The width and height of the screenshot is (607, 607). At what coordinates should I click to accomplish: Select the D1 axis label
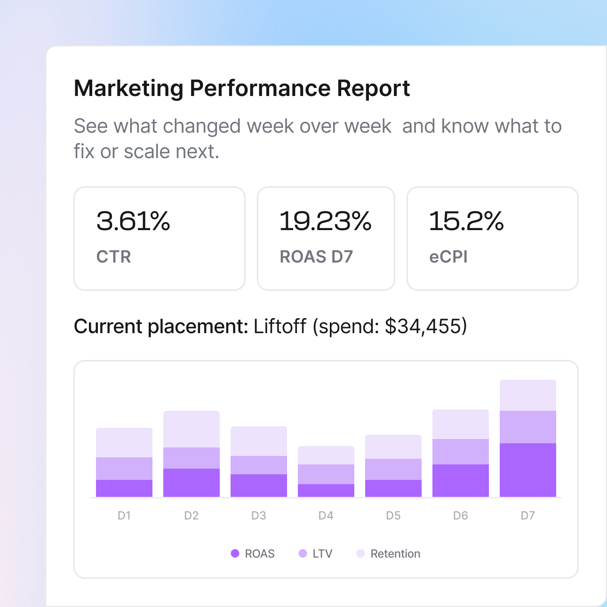coord(124,515)
